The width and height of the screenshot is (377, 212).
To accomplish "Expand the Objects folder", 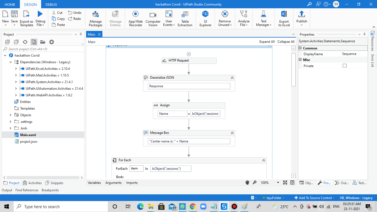I will pos(10,115).
